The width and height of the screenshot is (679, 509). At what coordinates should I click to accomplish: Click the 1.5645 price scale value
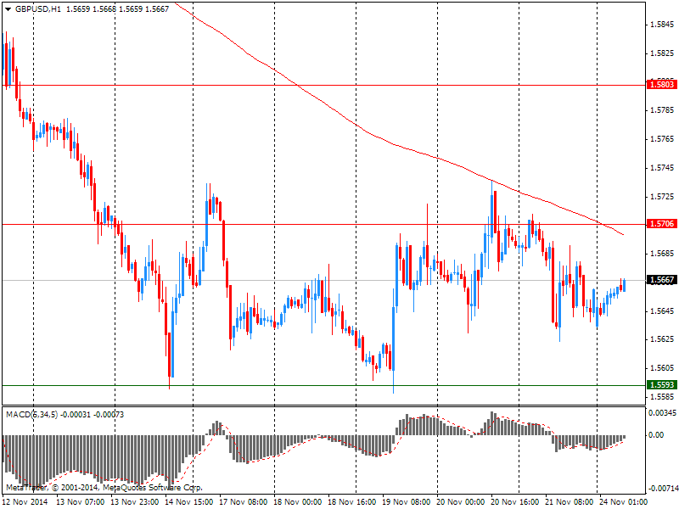pos(662,311)
